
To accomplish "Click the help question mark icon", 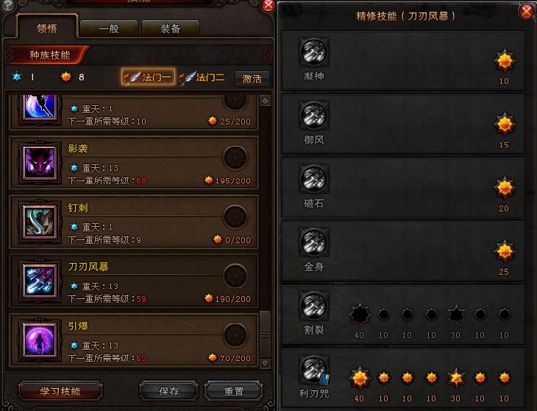I will (8, 5).
